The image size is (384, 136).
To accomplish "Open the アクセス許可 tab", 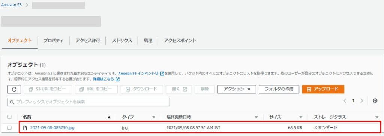I will tap(88, 41).
